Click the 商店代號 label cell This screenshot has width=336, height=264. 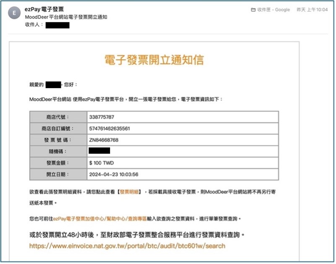tap(58, 117)
